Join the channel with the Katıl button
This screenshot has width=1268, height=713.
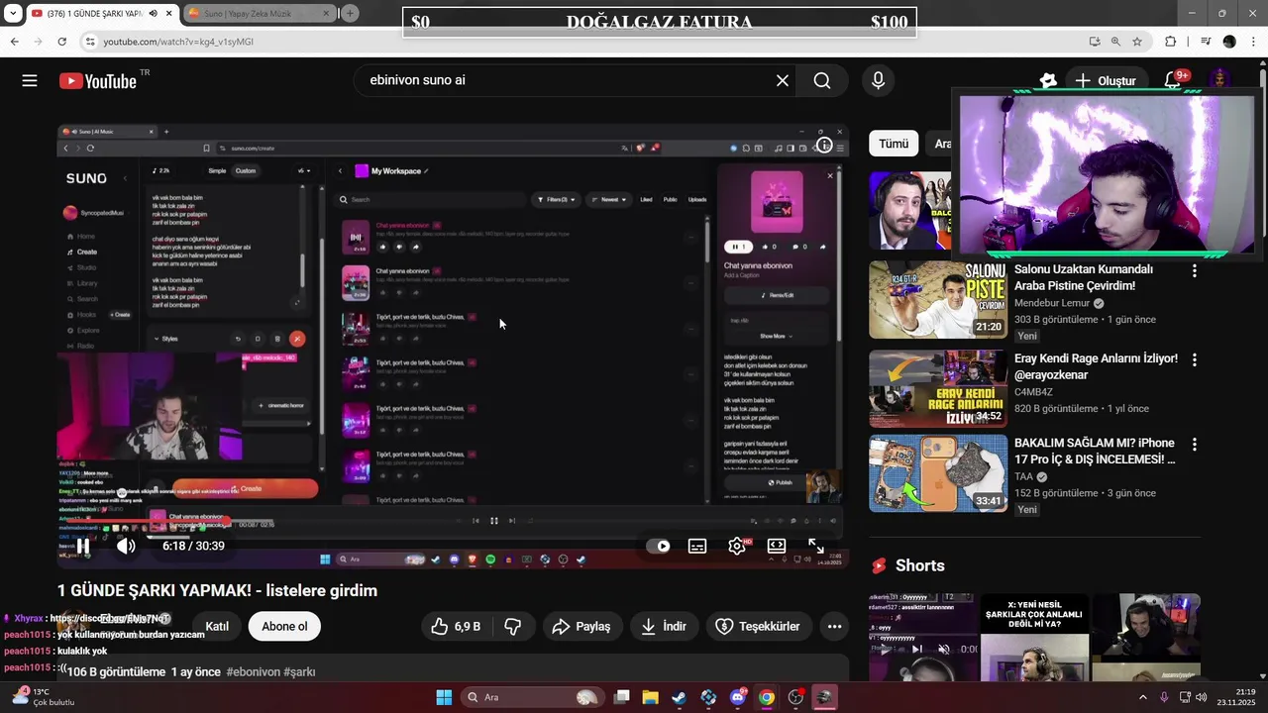coord(217,626)
